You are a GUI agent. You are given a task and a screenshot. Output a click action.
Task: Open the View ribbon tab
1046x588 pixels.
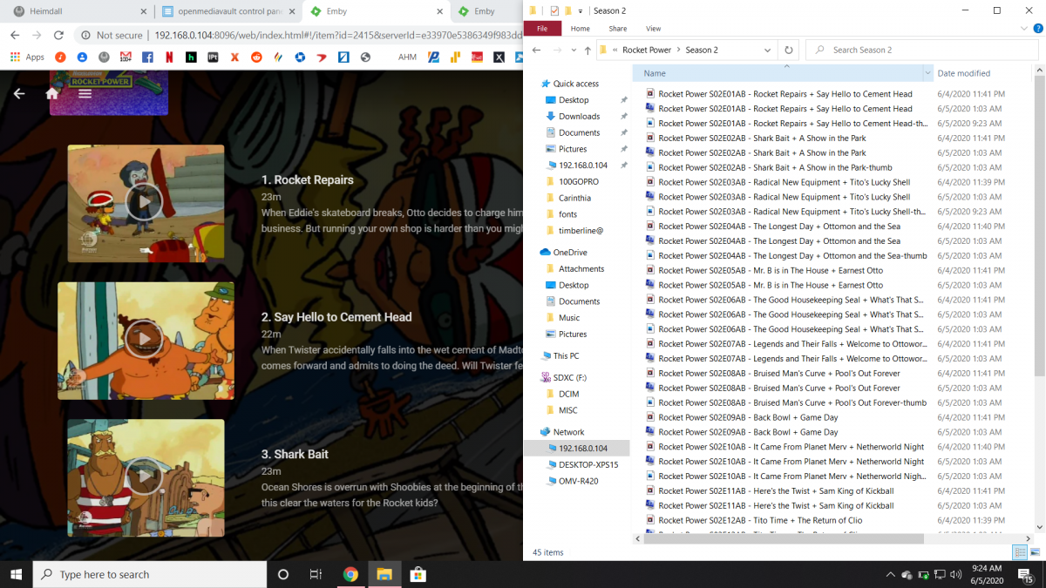(x=653, y=29)
